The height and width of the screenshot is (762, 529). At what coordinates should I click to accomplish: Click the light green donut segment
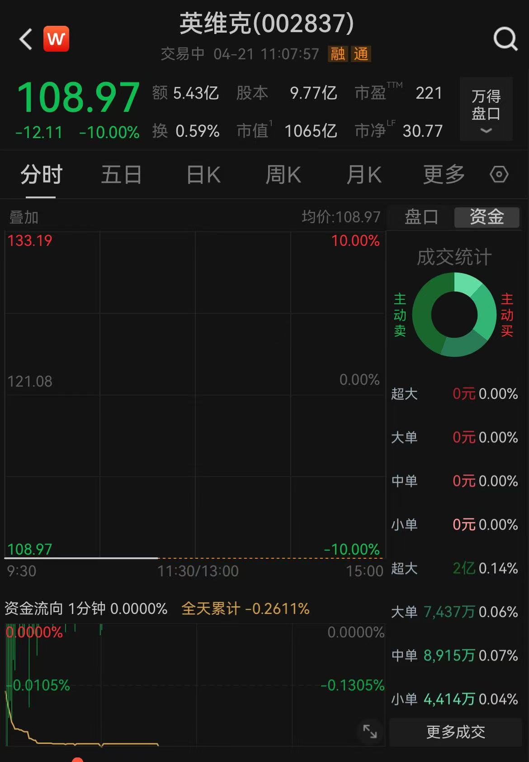467,283
